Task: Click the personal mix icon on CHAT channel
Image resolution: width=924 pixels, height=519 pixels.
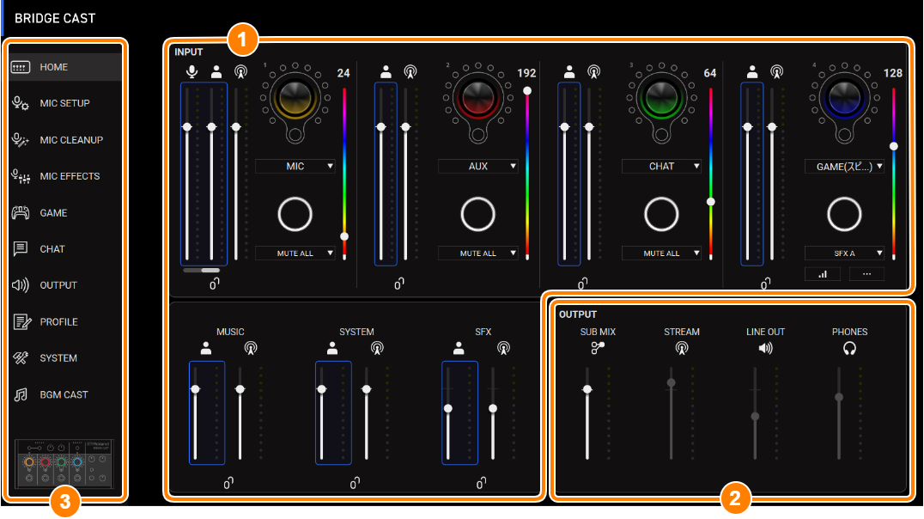Action: [x=569, y=72]
